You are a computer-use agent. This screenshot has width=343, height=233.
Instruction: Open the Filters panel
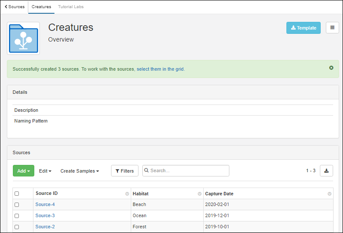(125, 171)
